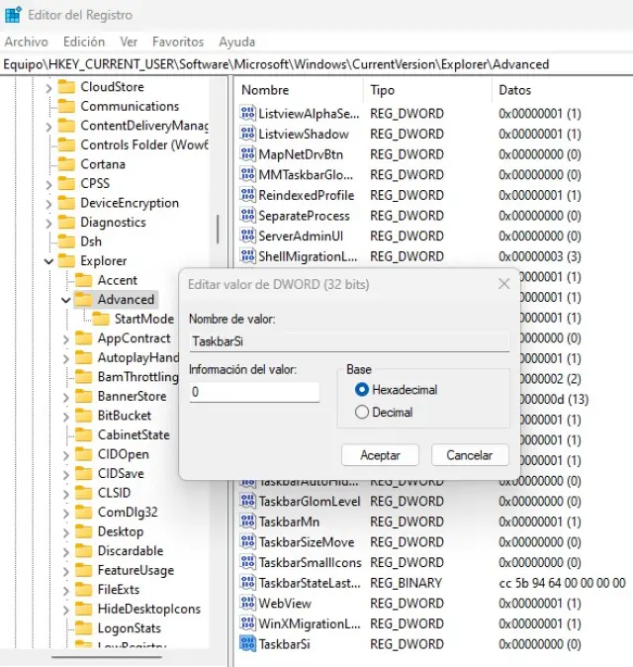The height and width of the screenshot is (667, 633).
Task: Expand the CloudStore tree node
Action: (x=48, y=87)
